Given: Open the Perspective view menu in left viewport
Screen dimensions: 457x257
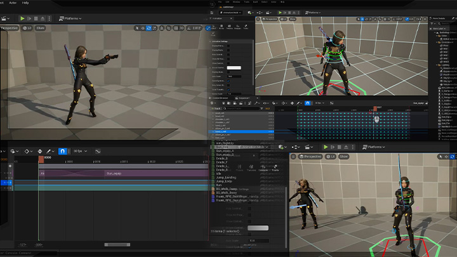Looking at the screenshot, I should click(10, 28).
